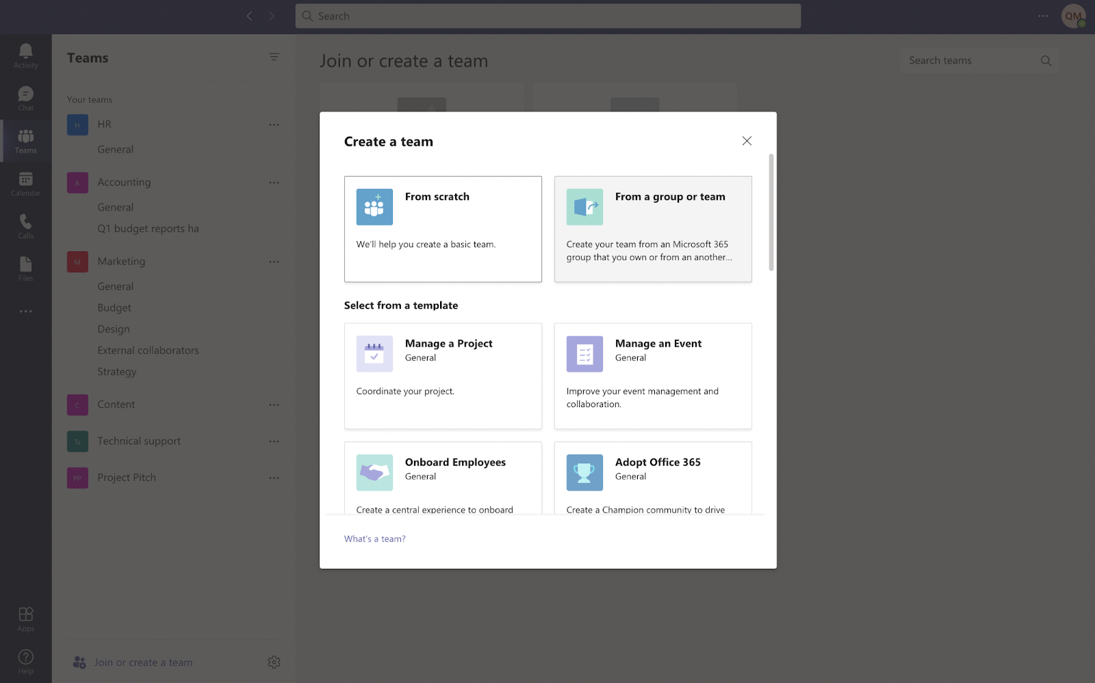Image resolution: width=1095 pixels, height=683 pixels.
Task: Select the Manage an Event template
Action: coord(653,376)
